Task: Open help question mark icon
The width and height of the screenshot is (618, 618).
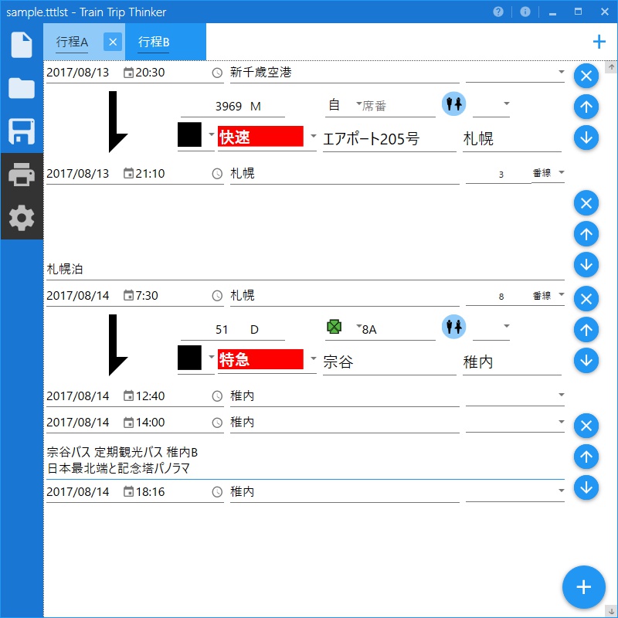Action: [x=498, y=12]
